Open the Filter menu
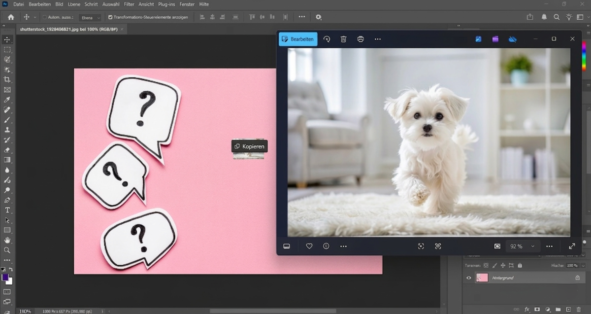The width and height of the screenshot is (591, 314). 129,4
